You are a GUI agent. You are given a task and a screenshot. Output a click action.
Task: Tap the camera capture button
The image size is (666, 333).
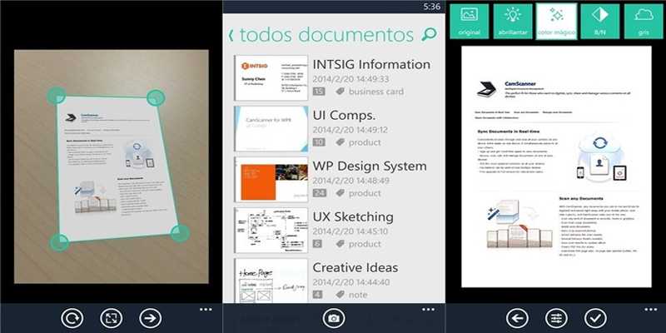334,318
